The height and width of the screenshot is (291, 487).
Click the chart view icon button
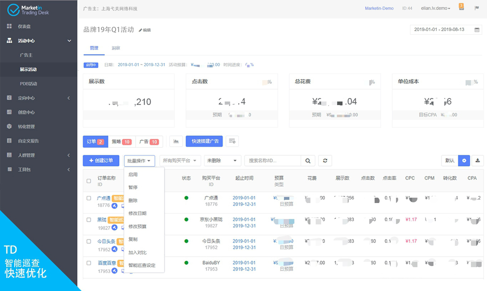176,141
